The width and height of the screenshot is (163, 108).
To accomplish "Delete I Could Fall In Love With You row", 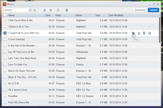I will coord(144,33).
